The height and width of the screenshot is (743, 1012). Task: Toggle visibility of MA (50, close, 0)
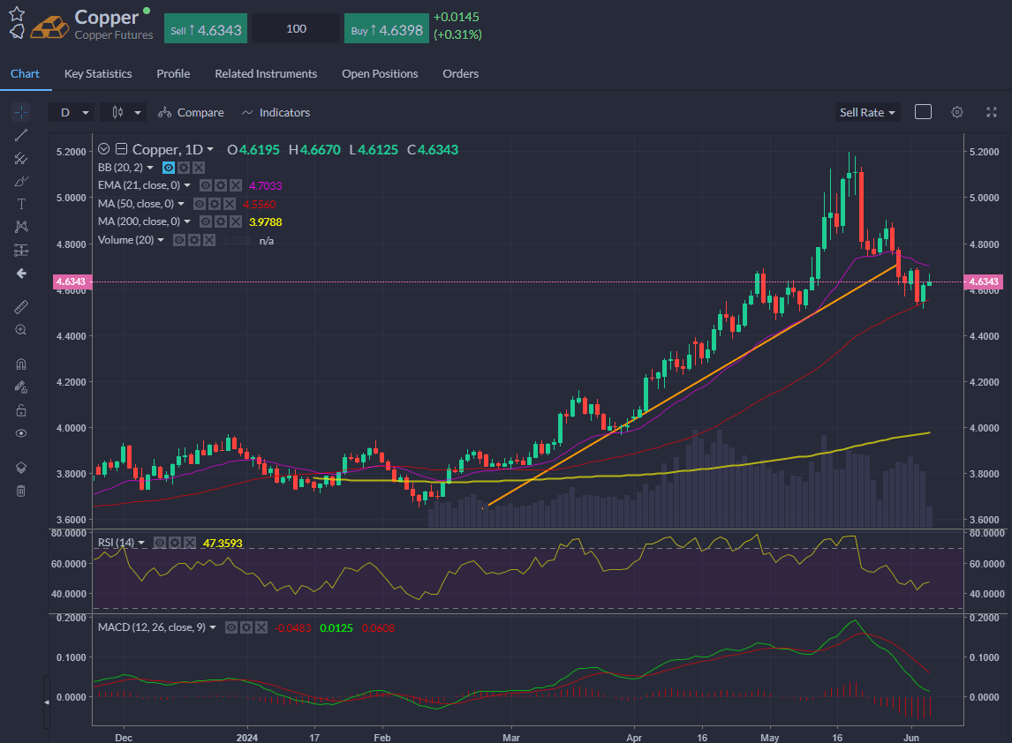click(x=200, y=204)
